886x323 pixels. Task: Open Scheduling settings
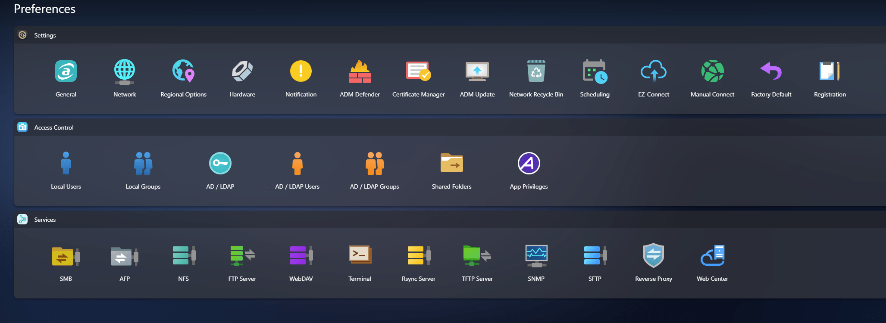click(x=595, y=71)
